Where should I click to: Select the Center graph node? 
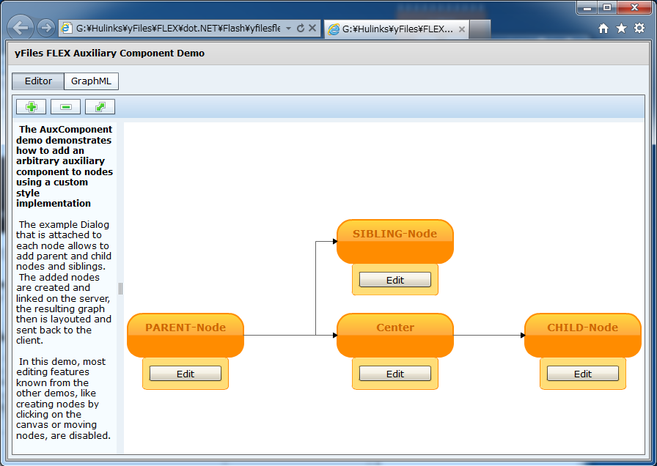click(395, 336)
